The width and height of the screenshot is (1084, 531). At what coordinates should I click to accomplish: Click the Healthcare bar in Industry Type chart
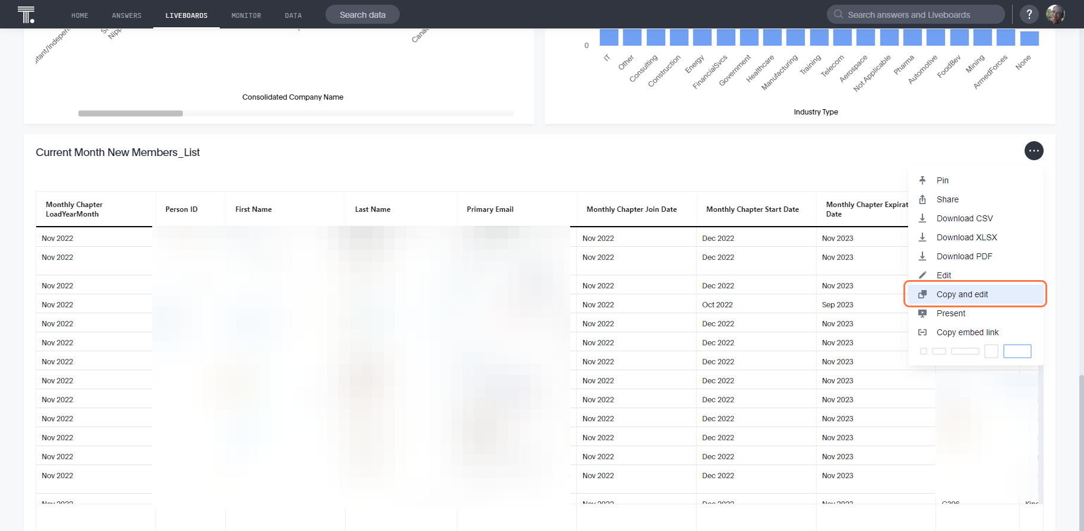pos(772,37)
